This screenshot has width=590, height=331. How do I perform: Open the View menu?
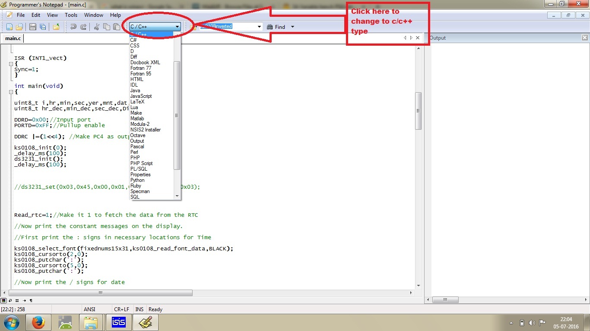[x=52, y=15]
